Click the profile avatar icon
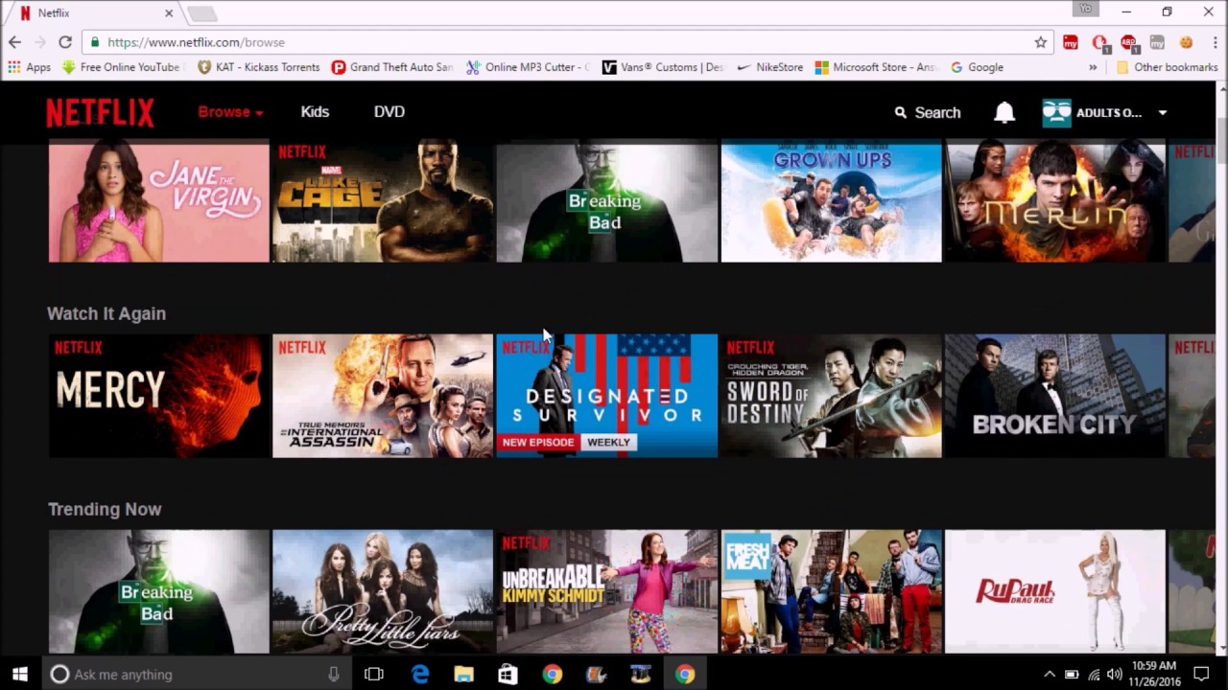1228x690 pixels. [x=1056, y=112]
